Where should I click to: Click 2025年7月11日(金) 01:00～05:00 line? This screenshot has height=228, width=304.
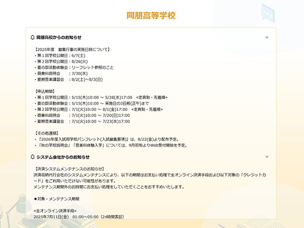[79, 217]
